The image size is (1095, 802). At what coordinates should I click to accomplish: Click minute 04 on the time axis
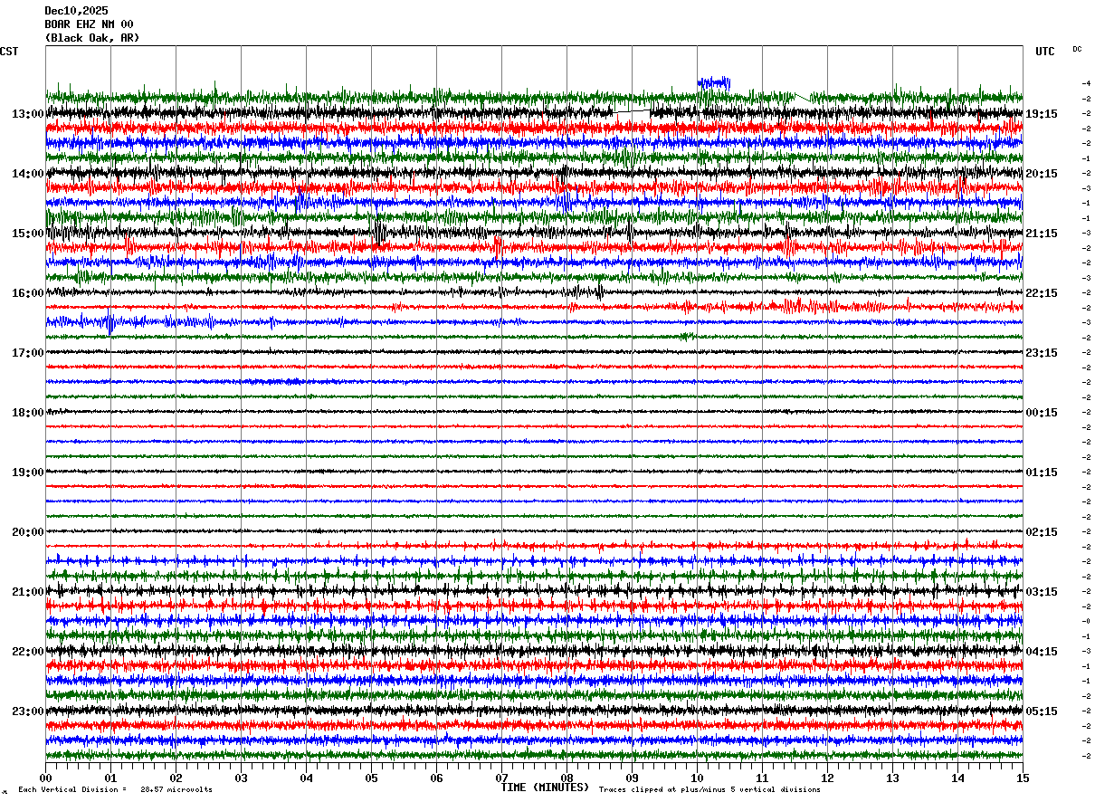pyautogui.click(x=306, y=778)
